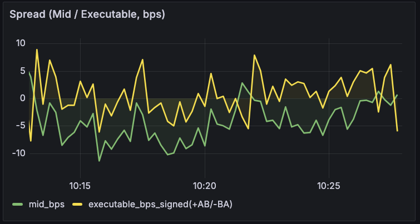
Task: Click the 10 label on the Y-axis
Action: tap(21, 43)
